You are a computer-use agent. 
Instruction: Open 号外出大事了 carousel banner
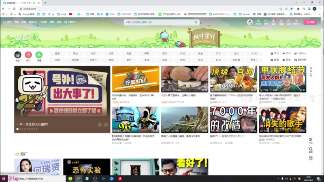click(x=62, y=99)
